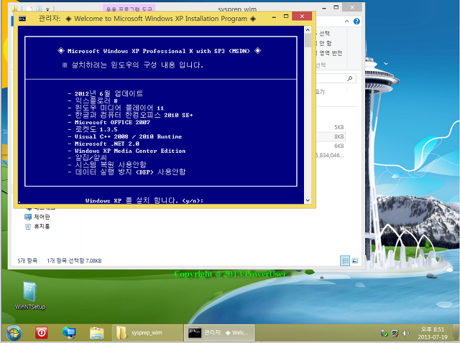Minimize the console installation window
The image size is (460, 343).
[x=274, y=17]
